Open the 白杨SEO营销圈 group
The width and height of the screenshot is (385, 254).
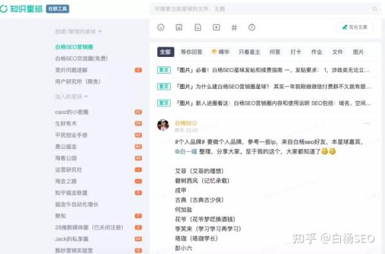(x=74, y=47)
